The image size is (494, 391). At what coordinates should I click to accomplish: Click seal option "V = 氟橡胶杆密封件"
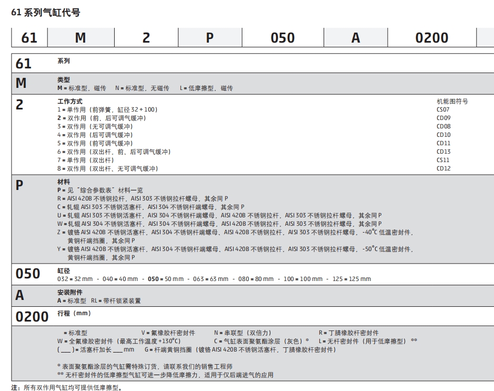click(168, 332)
